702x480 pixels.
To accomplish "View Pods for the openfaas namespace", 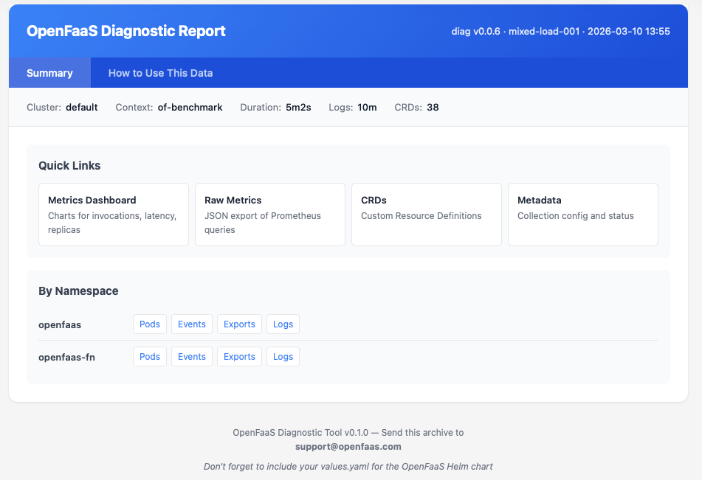I will 149,324.
